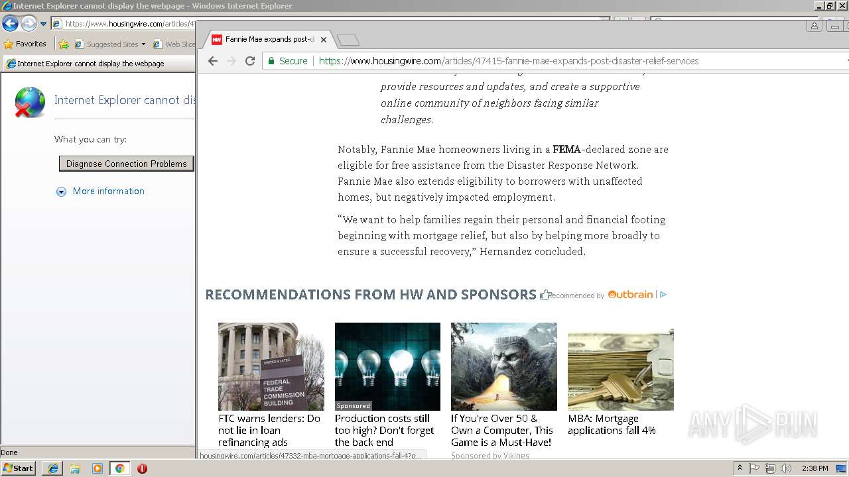The height and width of the screenshot is (477, 849).
Task: Click the Action Center flag tray icon
Action: (754, 468)
